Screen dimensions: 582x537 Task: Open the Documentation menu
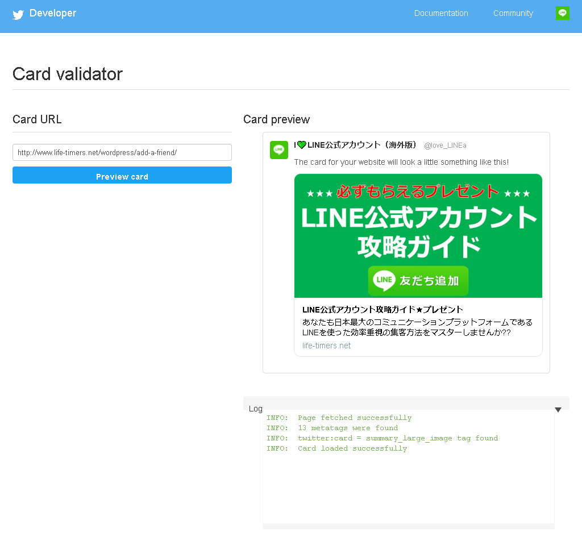coord(441,14)
